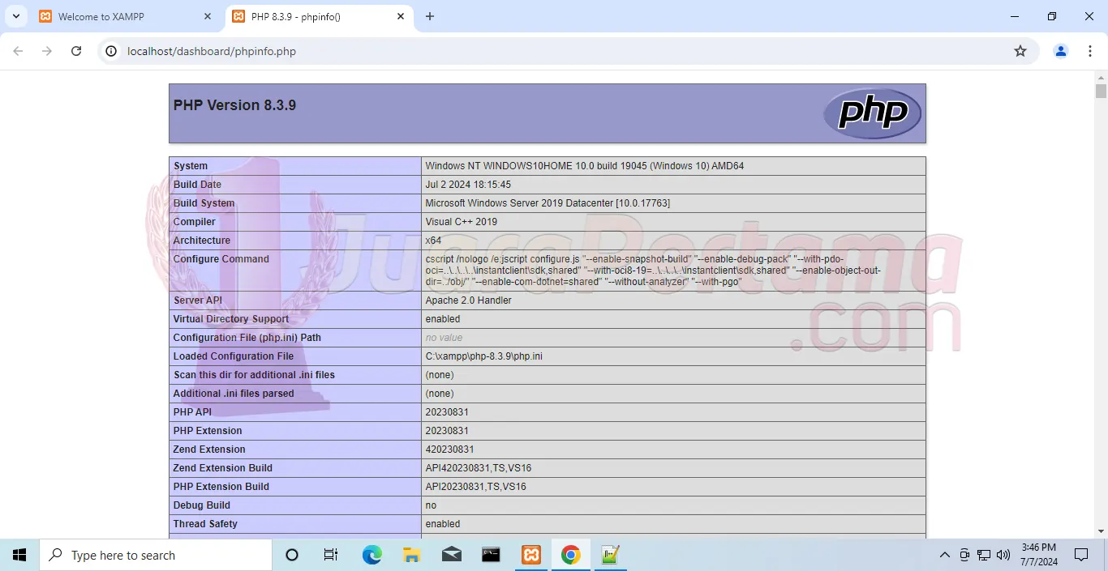Mute system volume via the speaker icon
The height and width of the screenshot is (571, 1108).
coord(1003,555)
